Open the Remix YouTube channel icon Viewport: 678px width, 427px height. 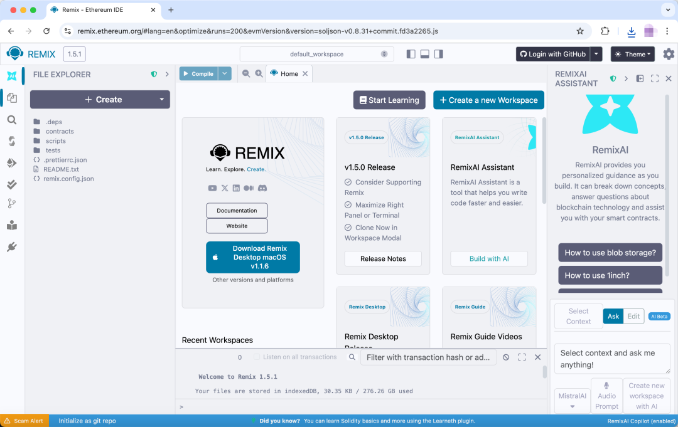212,188
